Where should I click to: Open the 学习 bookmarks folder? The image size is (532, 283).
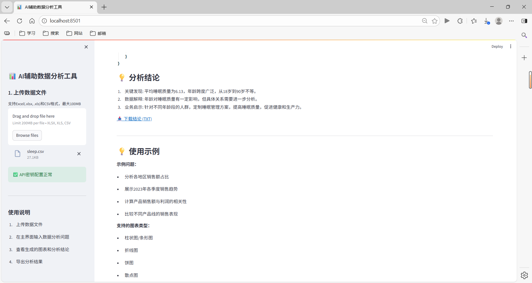click(x=27, y=33)
